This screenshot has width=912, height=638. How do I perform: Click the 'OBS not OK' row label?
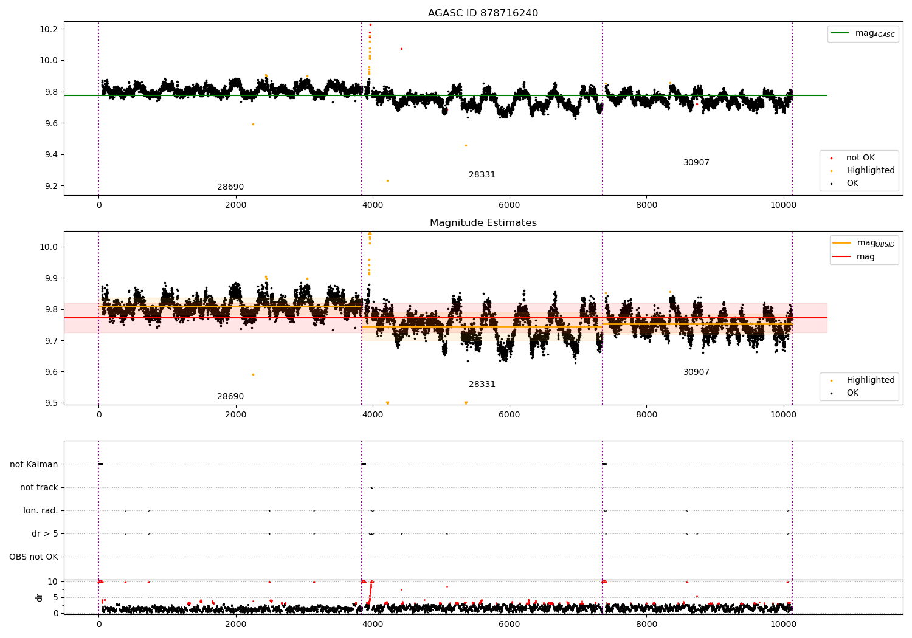(33, 557)
